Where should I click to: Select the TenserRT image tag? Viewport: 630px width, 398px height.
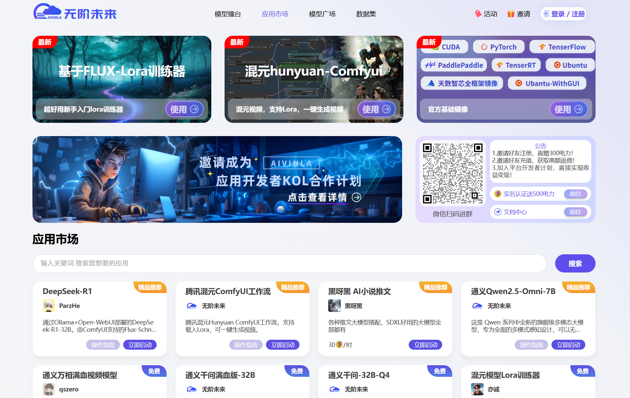pos(516,65)
